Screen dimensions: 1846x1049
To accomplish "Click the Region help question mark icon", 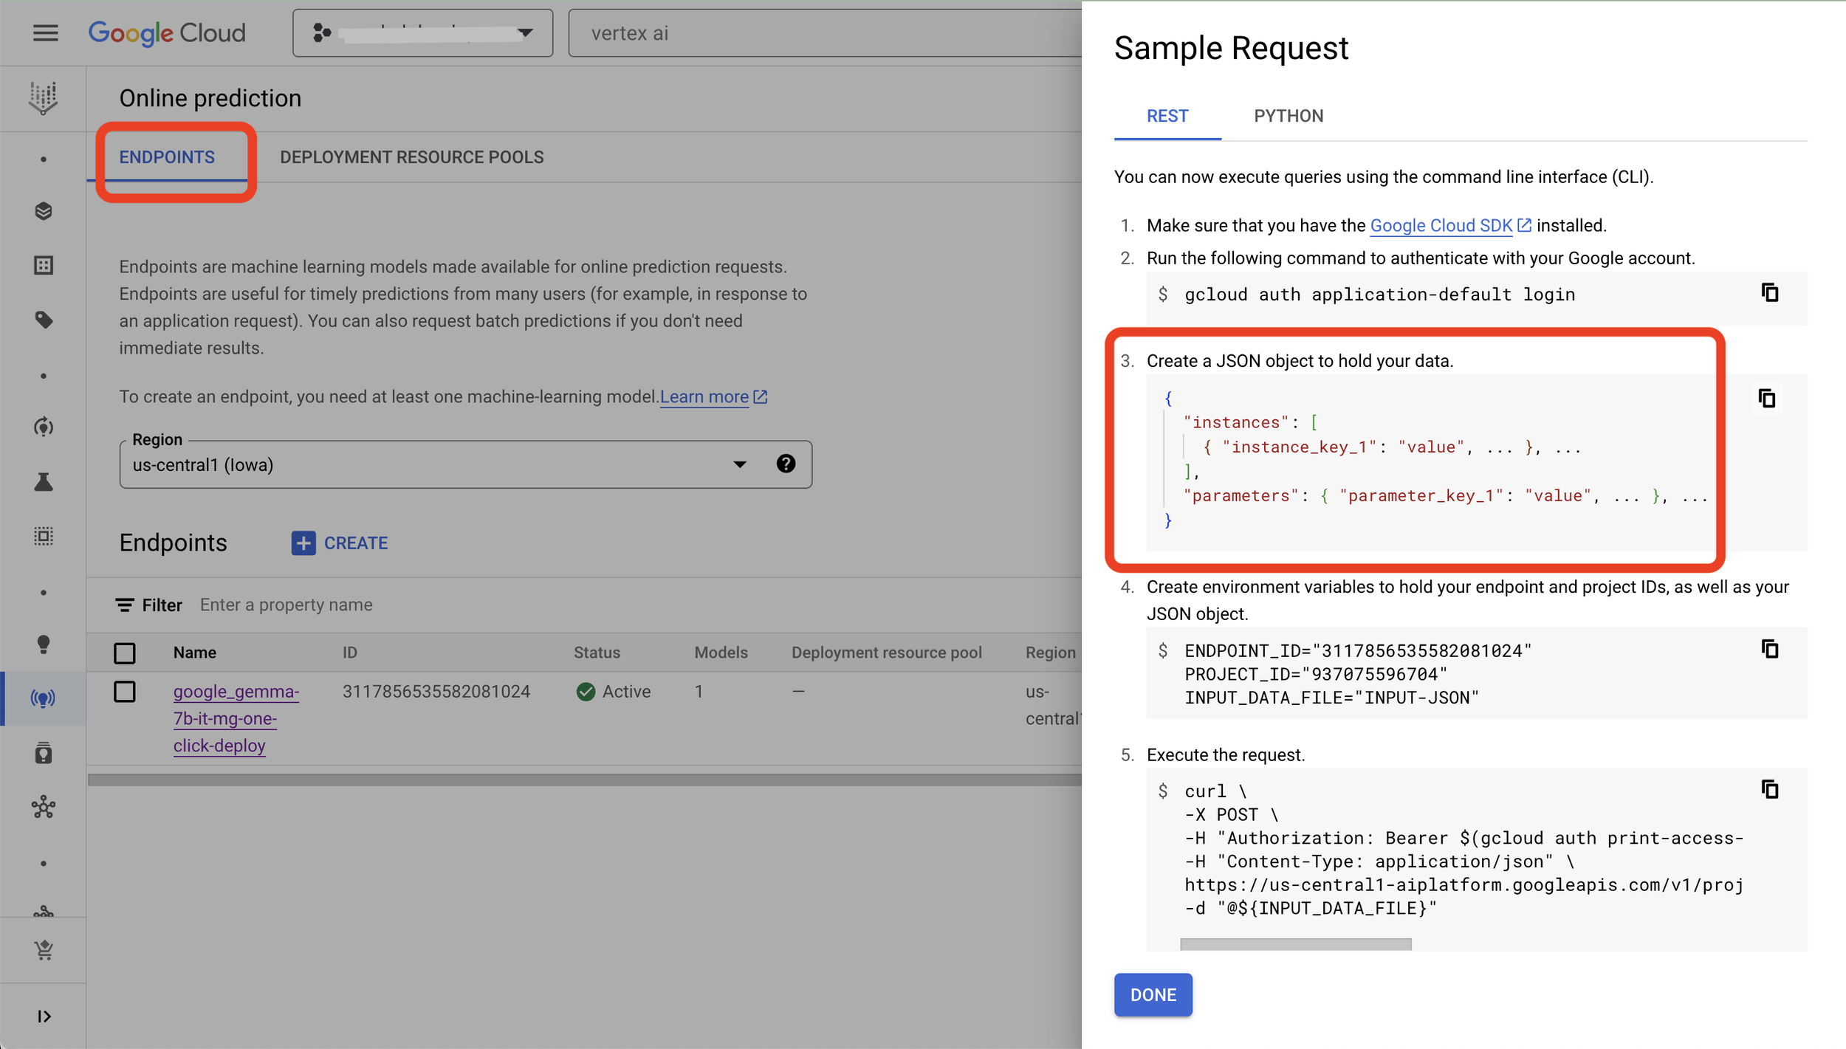I will point(786,464).
